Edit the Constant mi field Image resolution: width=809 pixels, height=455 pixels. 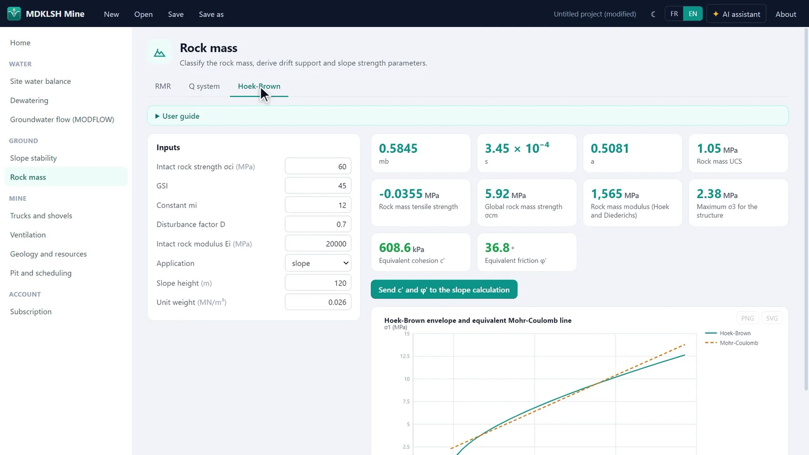point(318,205)
